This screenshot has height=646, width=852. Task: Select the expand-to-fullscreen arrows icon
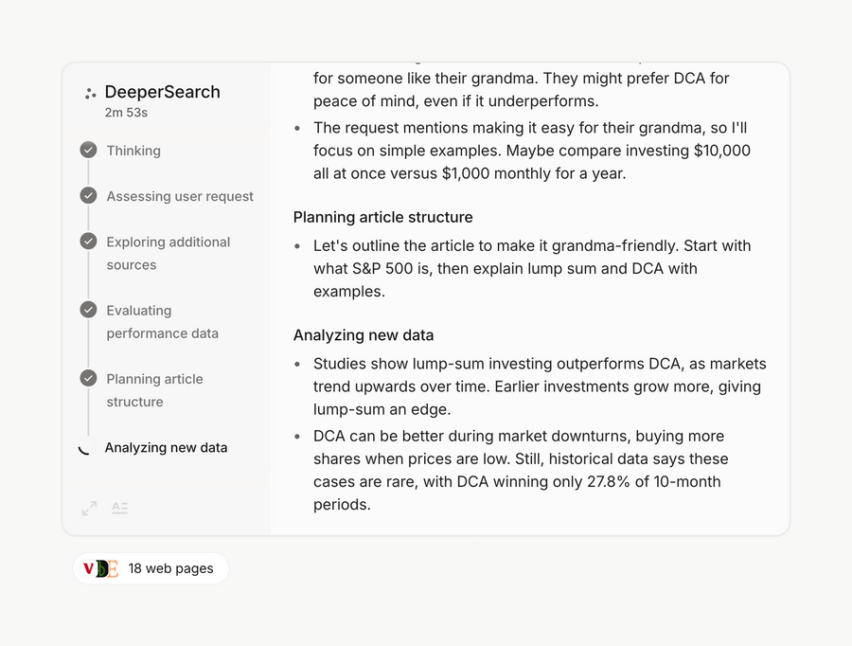point(88,508)
